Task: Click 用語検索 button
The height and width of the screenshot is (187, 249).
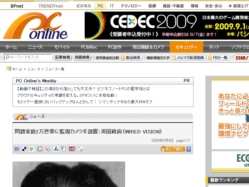Action: (x=82, y=57)
